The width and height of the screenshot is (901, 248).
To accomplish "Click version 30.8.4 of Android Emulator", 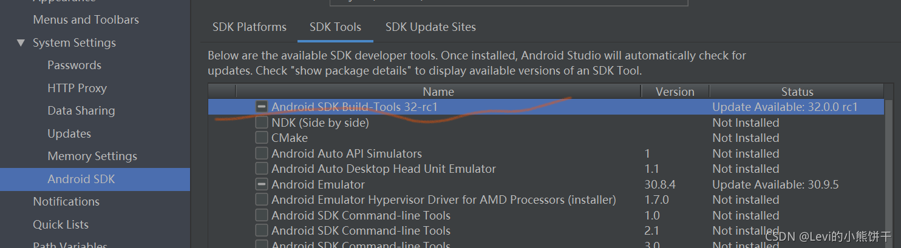I will pos(660,184).
